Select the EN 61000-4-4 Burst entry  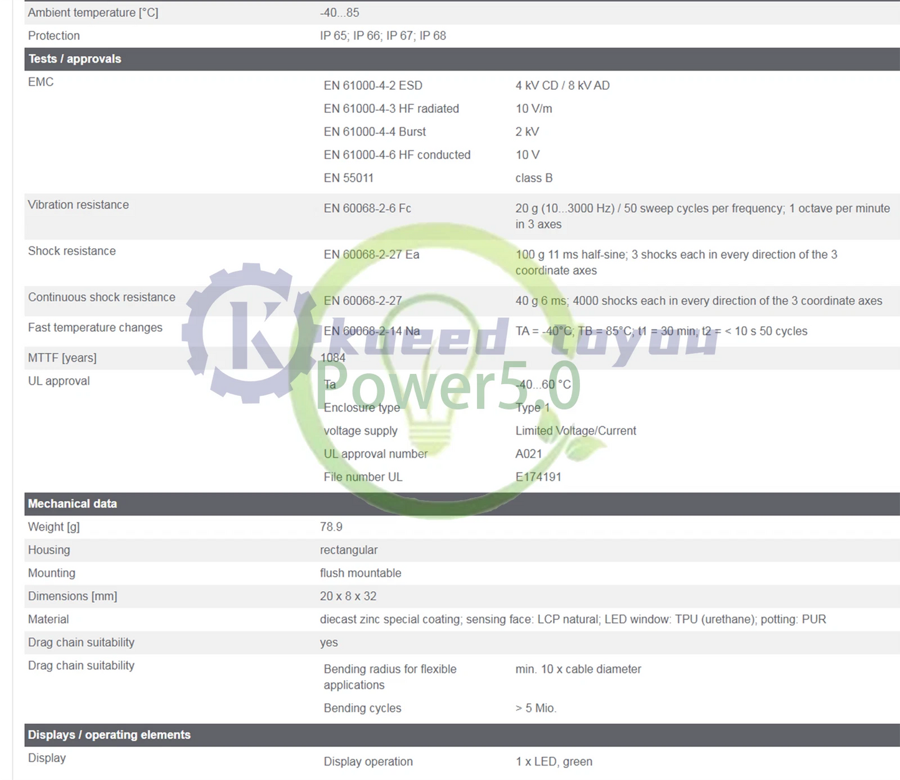coord(375,132)
